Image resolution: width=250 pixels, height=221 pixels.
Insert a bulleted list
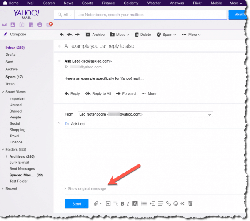(144, 203)
